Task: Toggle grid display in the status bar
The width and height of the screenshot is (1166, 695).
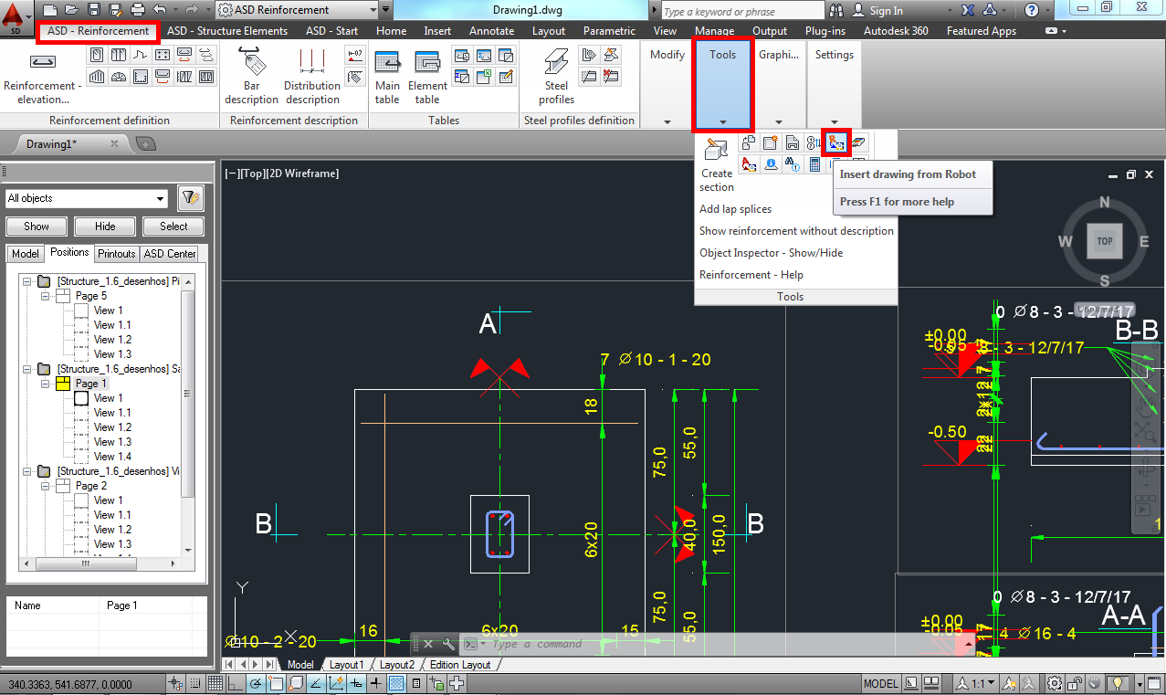Action: (215, 683)
